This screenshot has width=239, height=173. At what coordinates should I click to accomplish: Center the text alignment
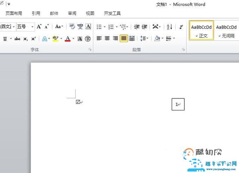[107, 38]
